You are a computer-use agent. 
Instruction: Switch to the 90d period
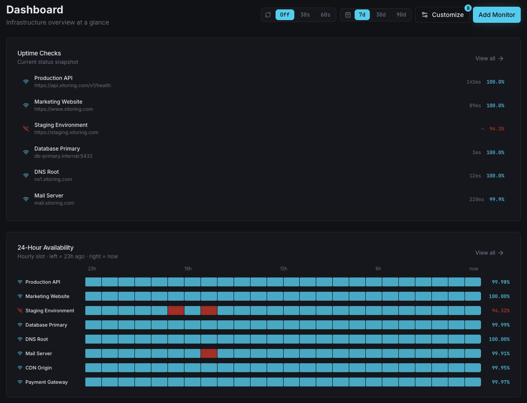pos(401,14)
